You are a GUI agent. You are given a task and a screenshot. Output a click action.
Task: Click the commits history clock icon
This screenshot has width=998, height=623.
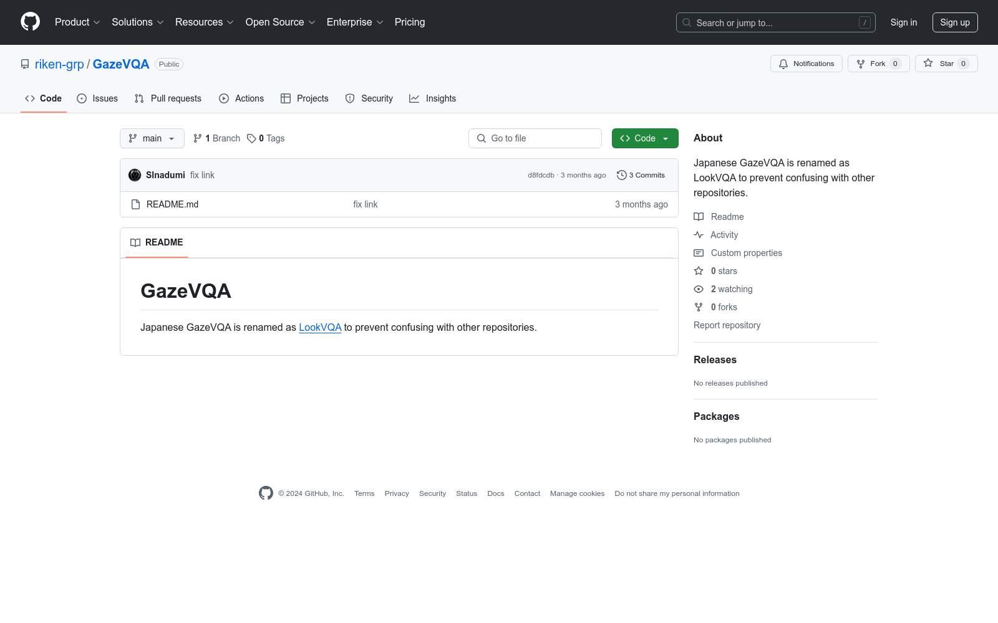(x=621, y=175)
